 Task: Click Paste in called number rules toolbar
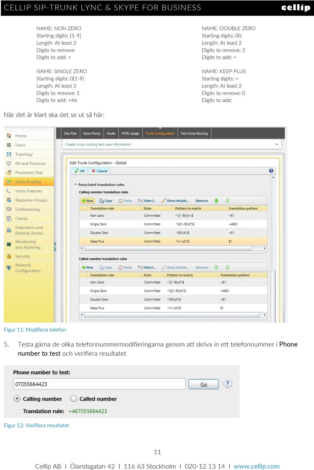125,267
